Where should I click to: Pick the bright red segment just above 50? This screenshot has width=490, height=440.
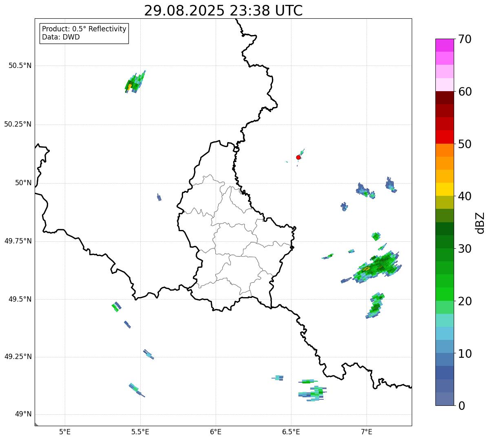(445, 137)
